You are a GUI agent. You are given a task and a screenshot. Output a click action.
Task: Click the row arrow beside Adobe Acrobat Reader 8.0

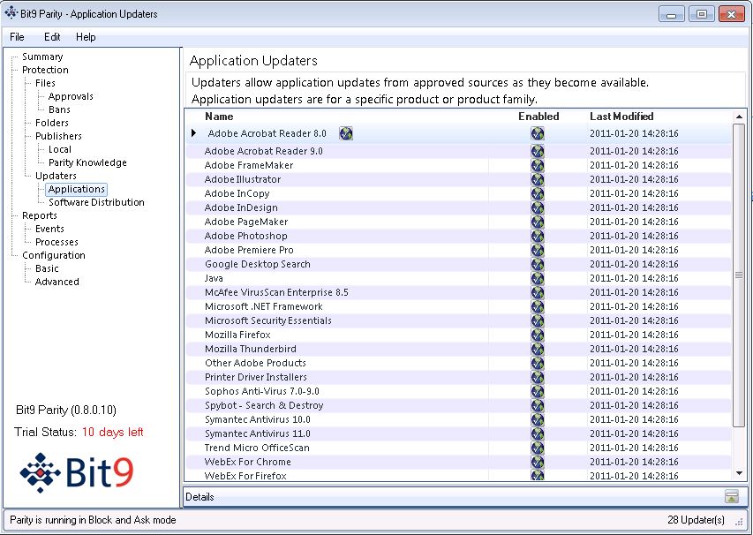[194, 133]
